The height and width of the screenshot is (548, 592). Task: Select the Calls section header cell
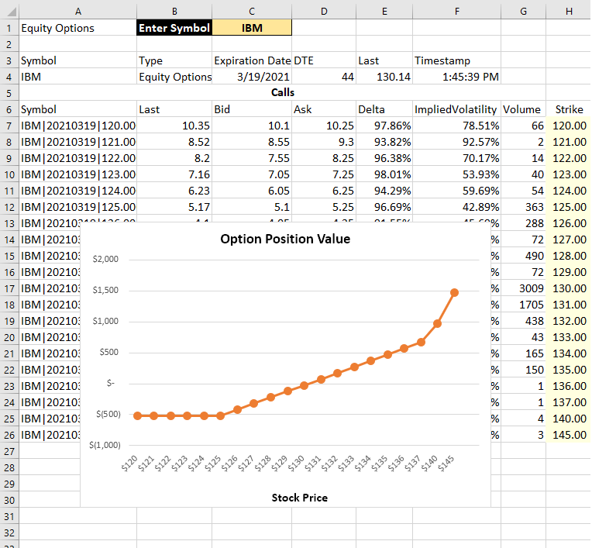[x=282, y=93]
